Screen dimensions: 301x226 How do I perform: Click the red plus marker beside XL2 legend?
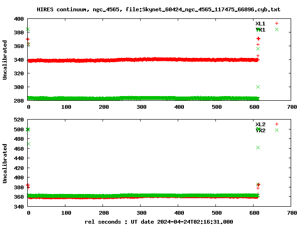[277, 124]
